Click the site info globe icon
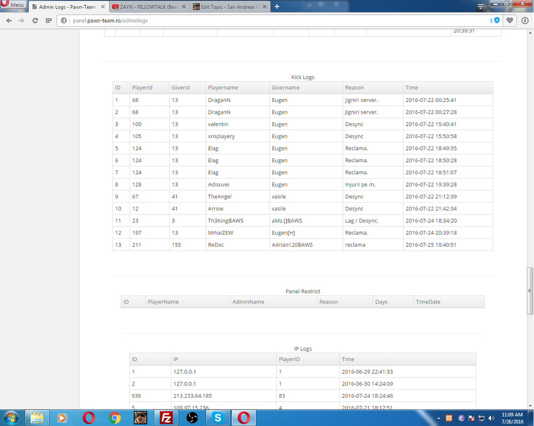The width and height of the screenshot is (534, 426). (x=64, y=21)
